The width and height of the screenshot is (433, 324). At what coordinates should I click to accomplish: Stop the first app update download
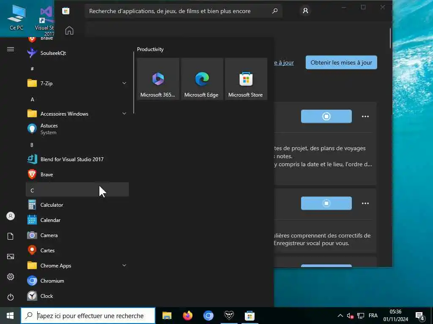coord(326,116)
